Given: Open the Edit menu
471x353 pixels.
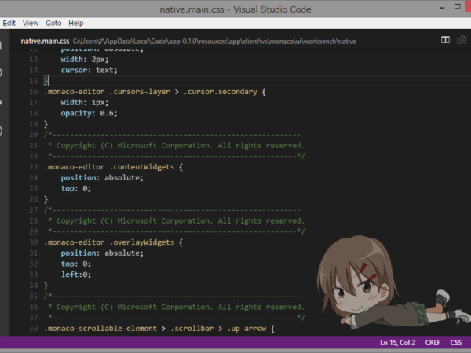Looking at the screenshot, I should point(9,23).
